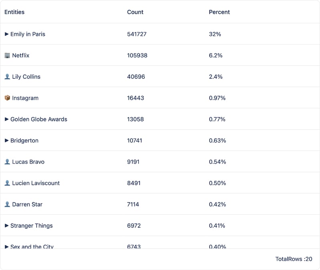Click the play icon beside Golden Globe Awards
This screenshot has height=270, width=320.
7,119
